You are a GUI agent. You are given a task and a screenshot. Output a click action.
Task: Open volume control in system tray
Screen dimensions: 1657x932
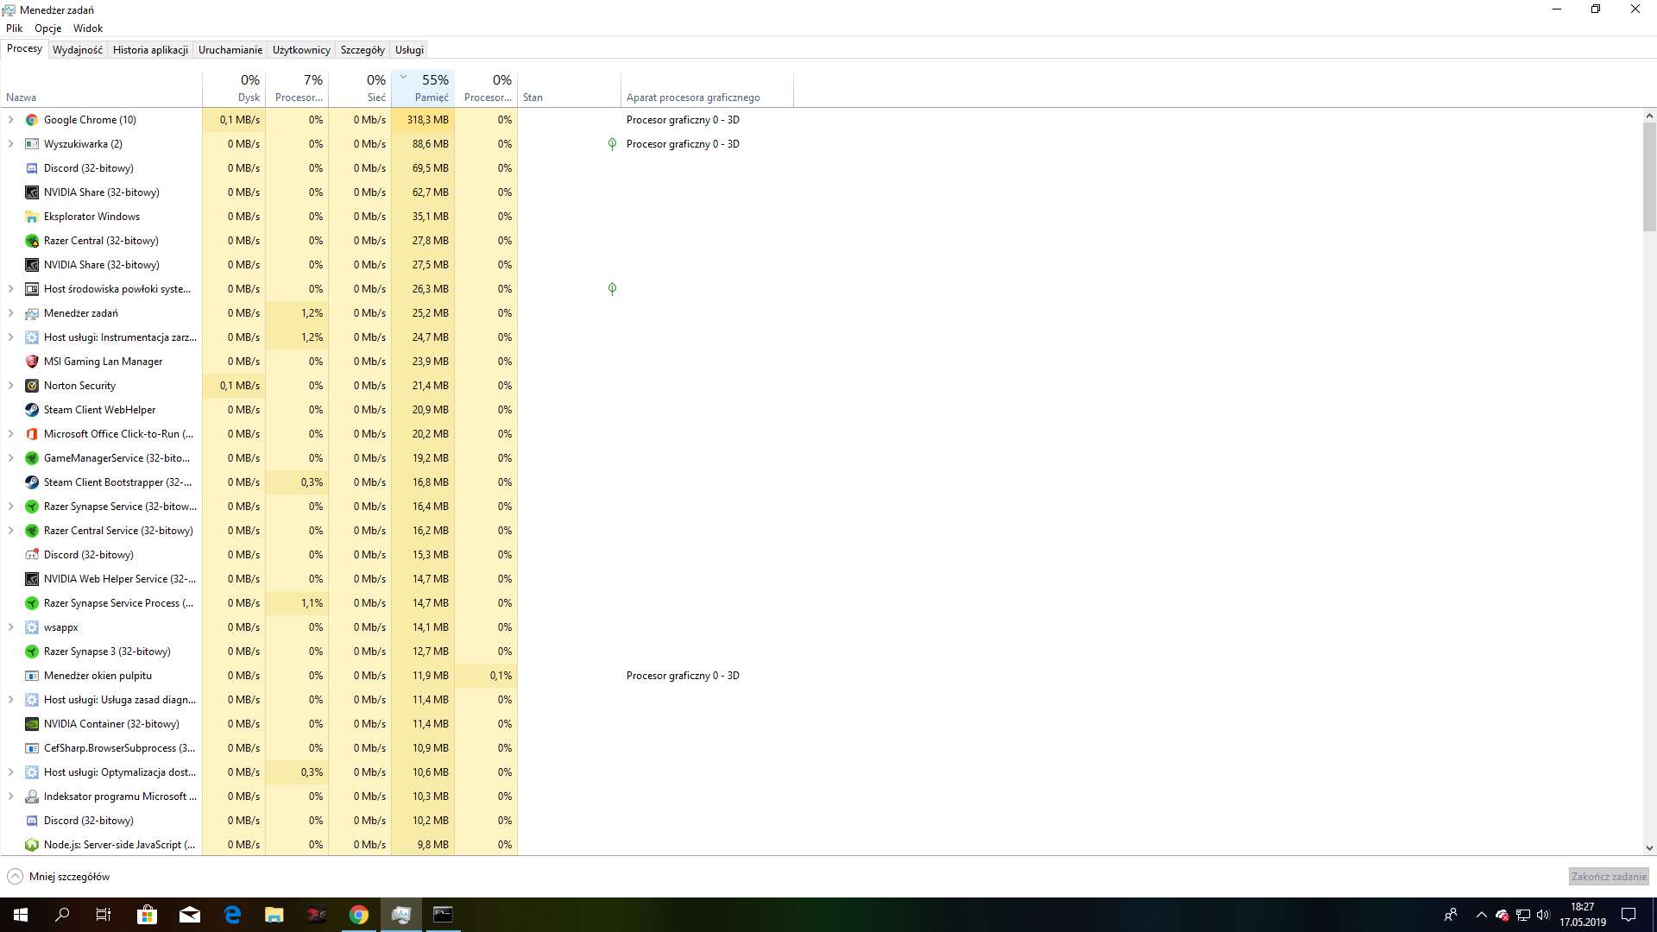tap(1543, 915)
